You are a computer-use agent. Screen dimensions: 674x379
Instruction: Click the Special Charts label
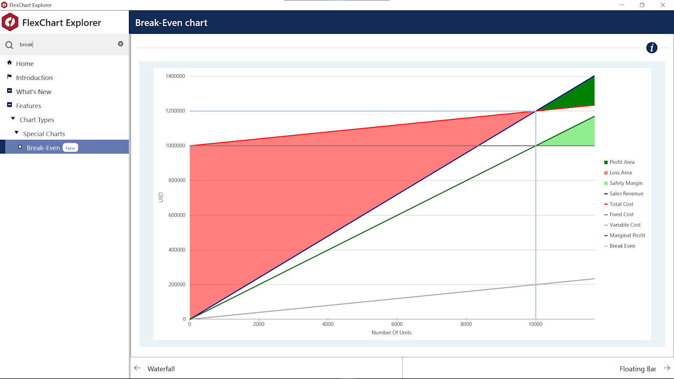tap(44, 134)
